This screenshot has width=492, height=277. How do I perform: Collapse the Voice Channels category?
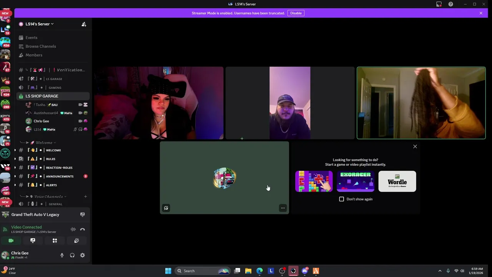[x=48, y=197]
